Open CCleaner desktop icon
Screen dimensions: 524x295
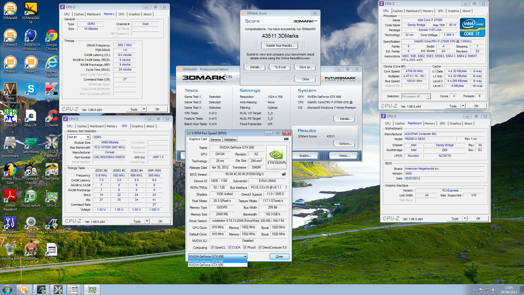(x=52, y=118)
